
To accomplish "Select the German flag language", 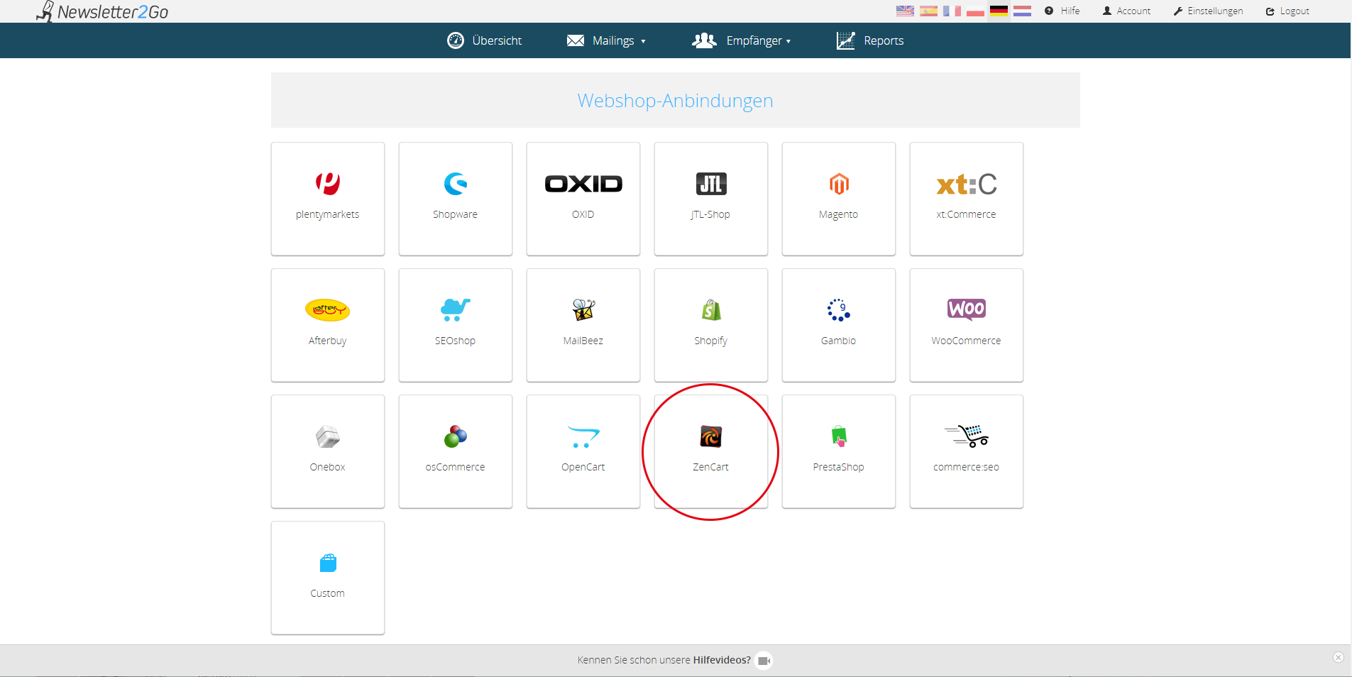I will 999,11.
